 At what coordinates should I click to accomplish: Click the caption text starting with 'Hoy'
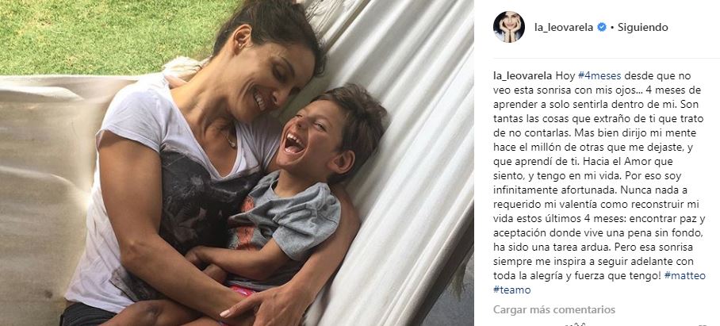pos(599,182)
